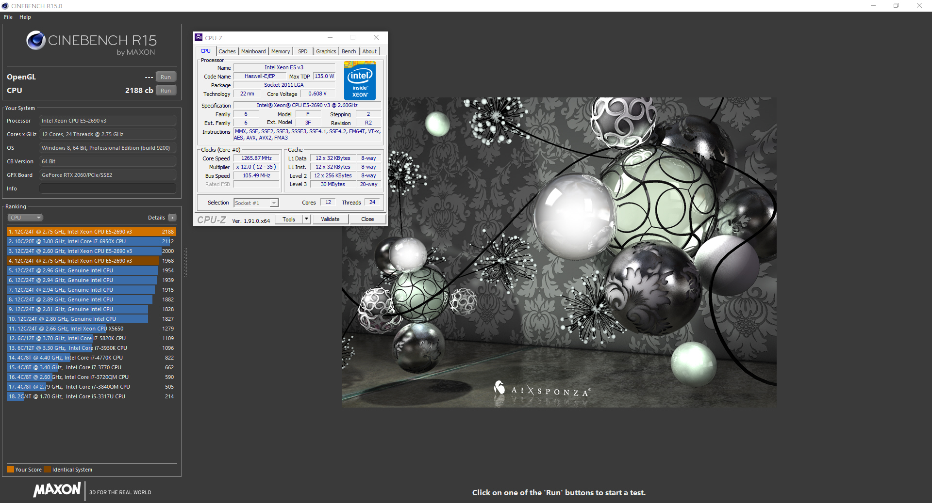
Task: Click the Core Speed value 1265.87 MHz
Action: pyautogui.click(x=257, y=158)
